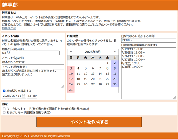Pick August 31 on the calendar
This screenshot has width=178, height=139.
[x=71, y=90]
